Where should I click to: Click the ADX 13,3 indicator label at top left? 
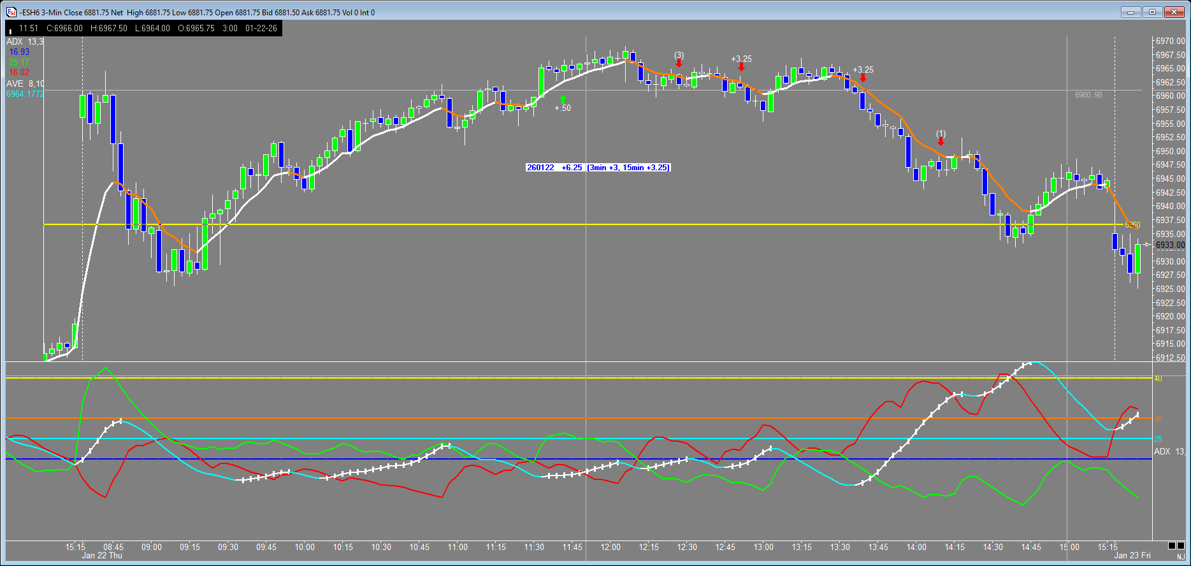point(25,42)
